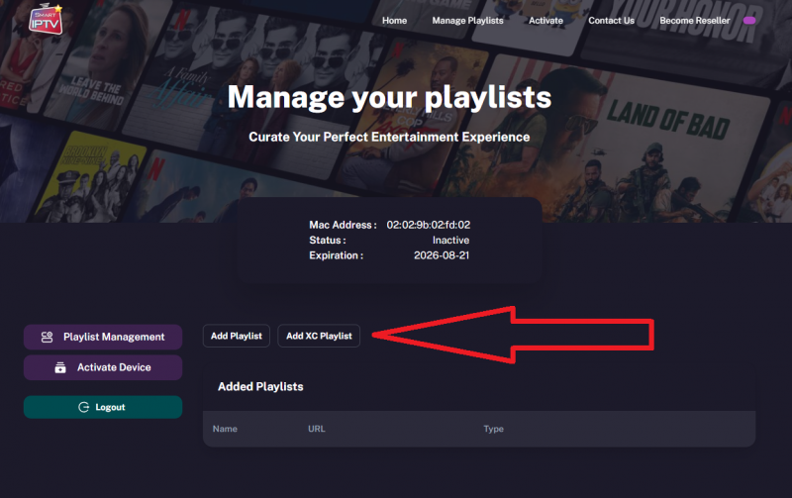Choose the Activate Device sidebar button

coord(103,367)
